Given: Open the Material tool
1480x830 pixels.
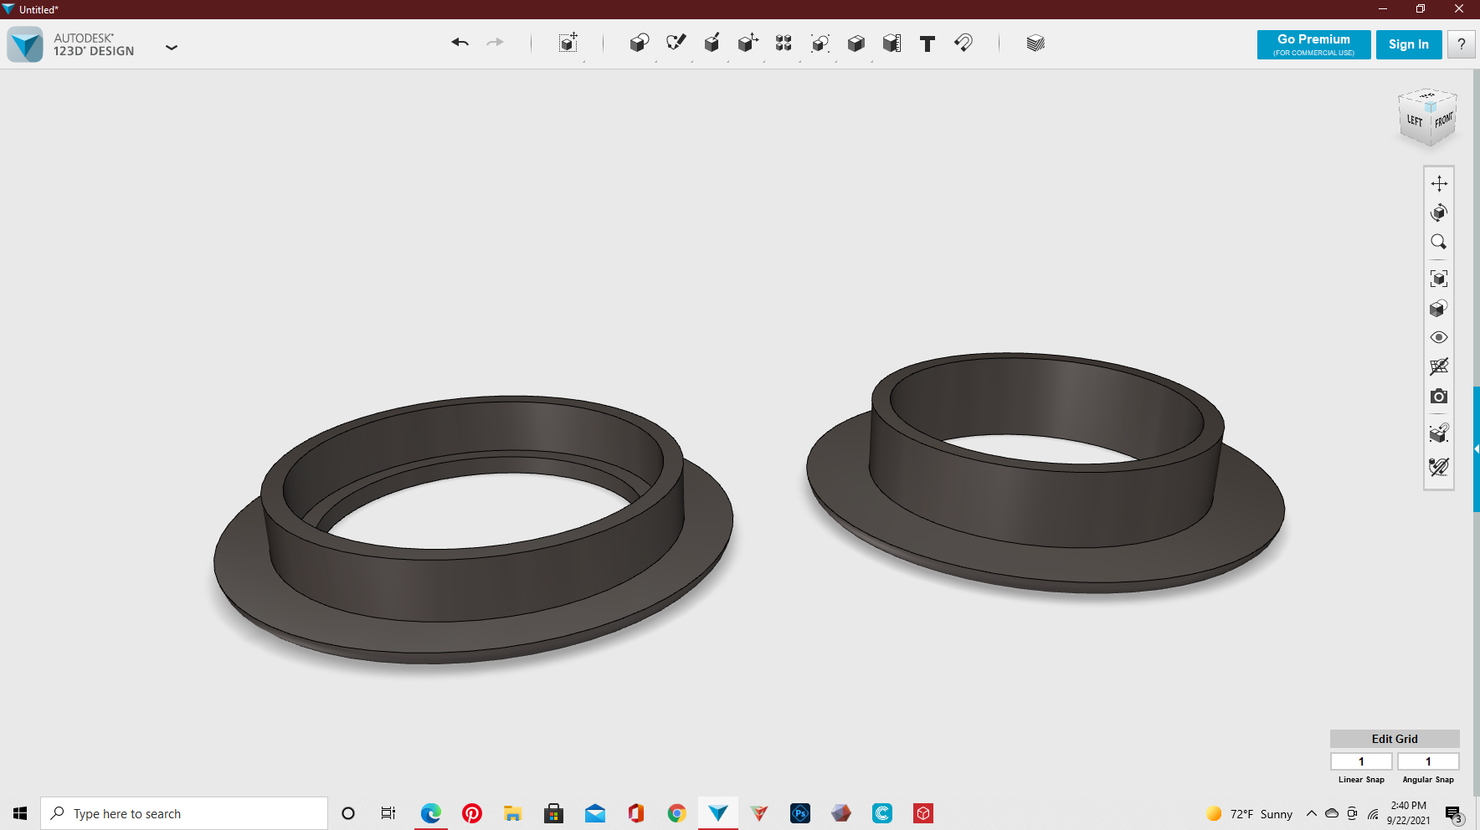Looking at the screenshot, I should (1035, 44).
